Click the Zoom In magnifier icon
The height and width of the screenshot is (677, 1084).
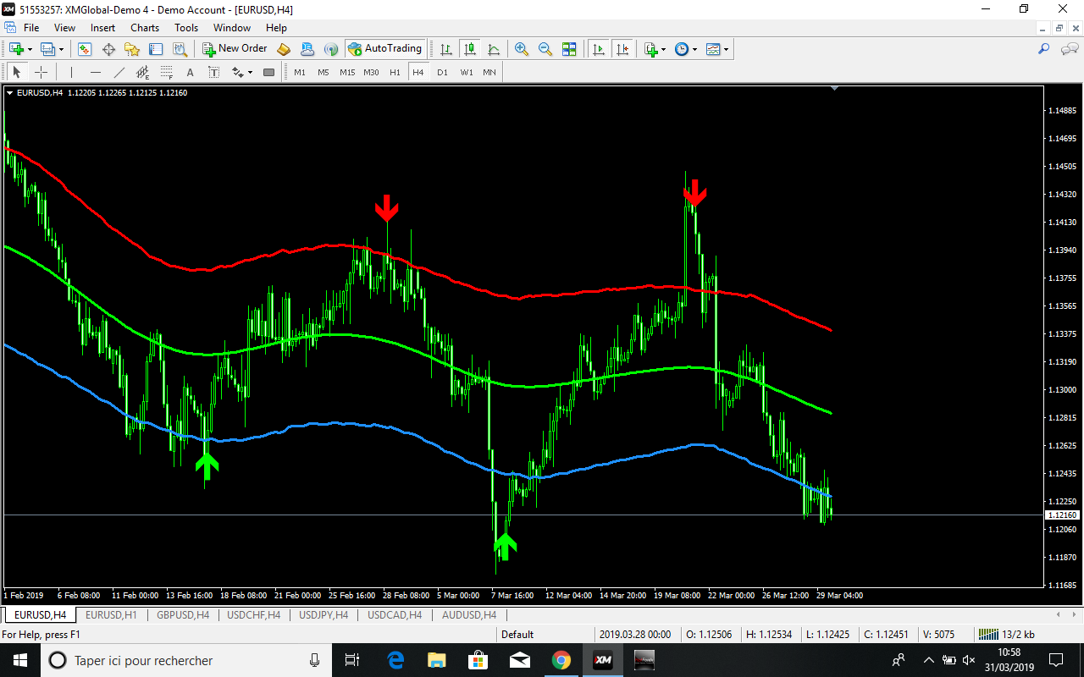click(522, 49)
